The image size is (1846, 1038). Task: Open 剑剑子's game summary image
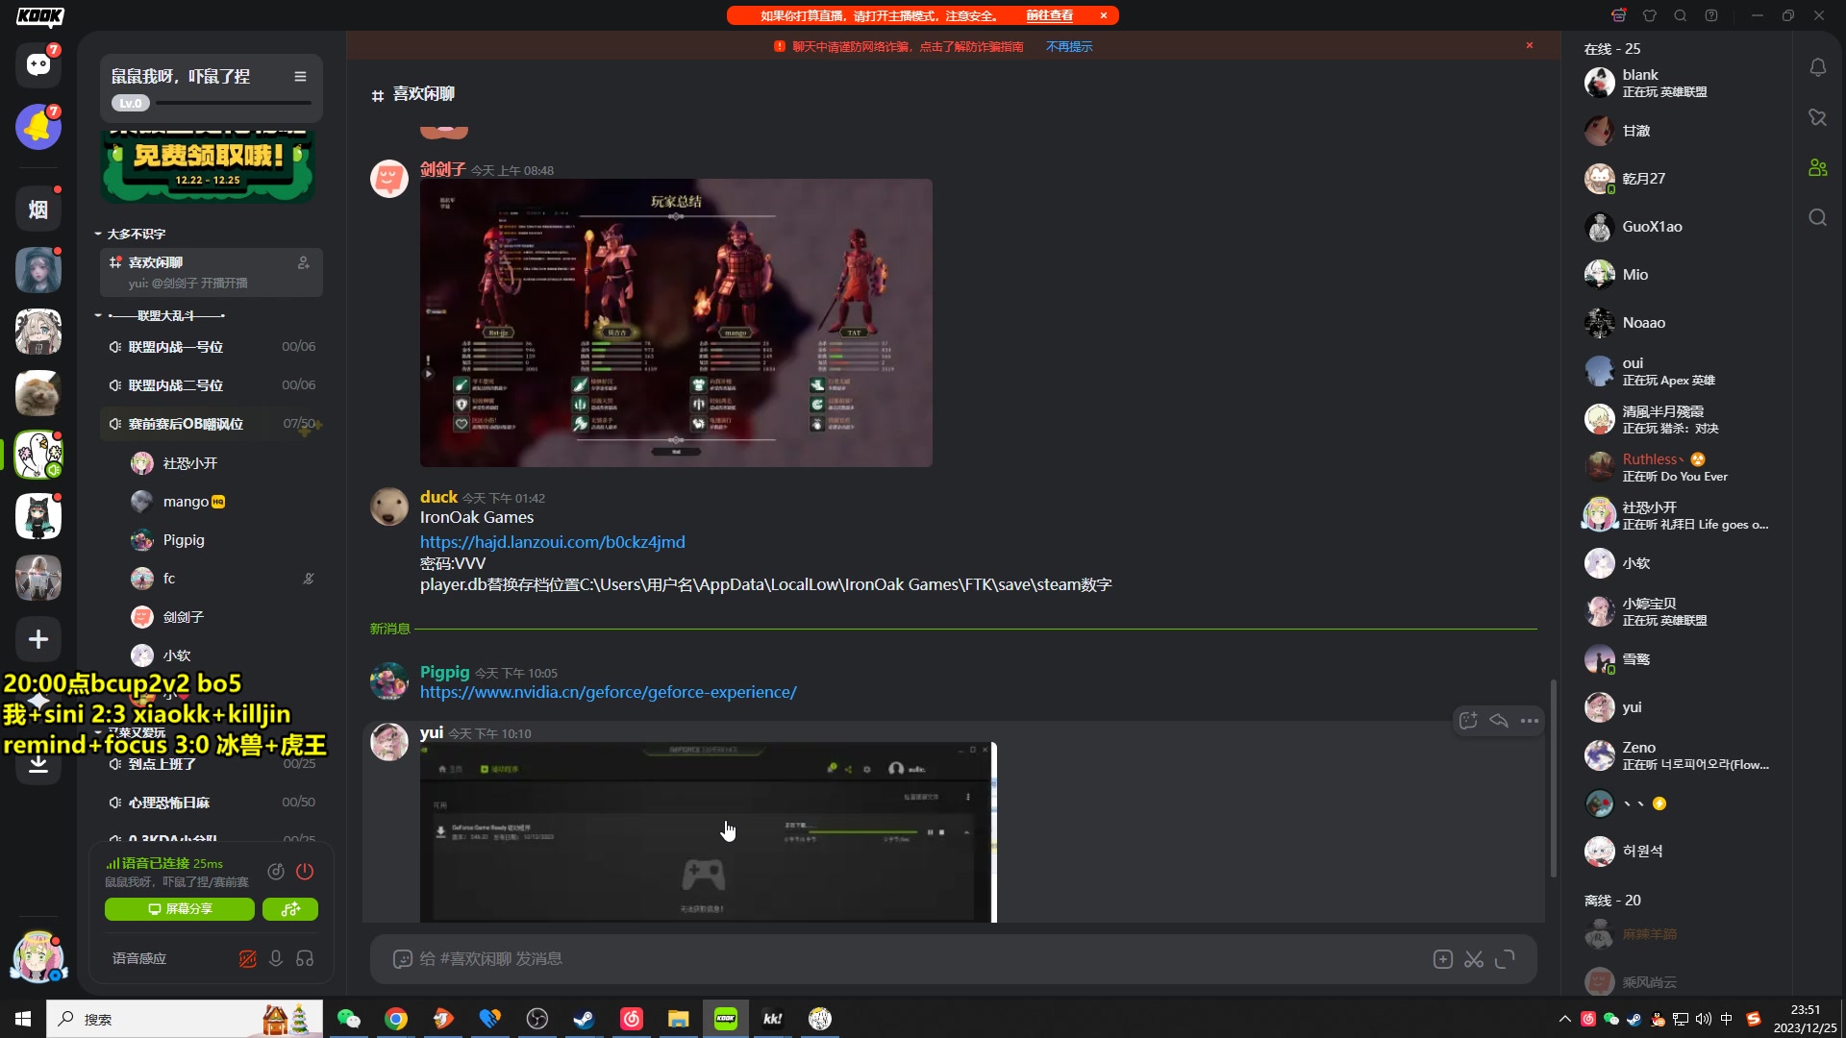(676, 323)
